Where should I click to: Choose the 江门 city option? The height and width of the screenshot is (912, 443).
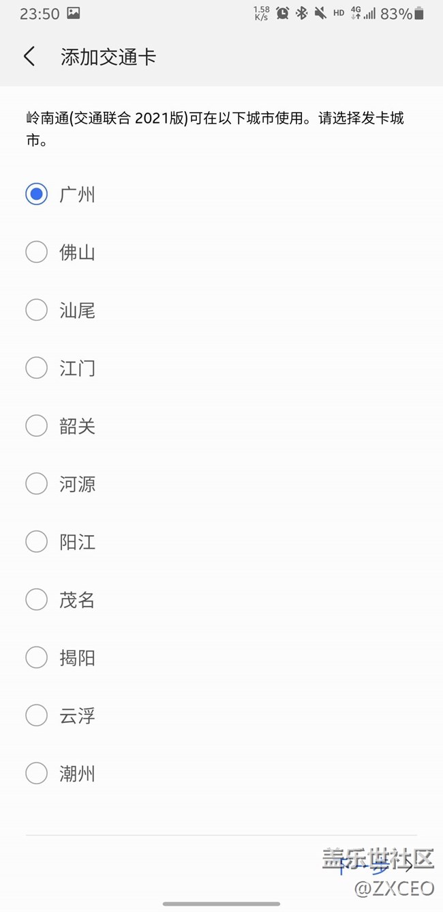[36, 368]
